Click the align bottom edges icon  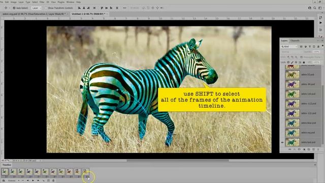point(111,8)
